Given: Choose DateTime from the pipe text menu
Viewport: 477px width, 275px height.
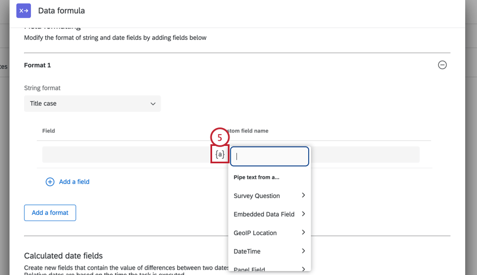Looking at the screenshot, I should pyautogui.click(x=247, y=251).
